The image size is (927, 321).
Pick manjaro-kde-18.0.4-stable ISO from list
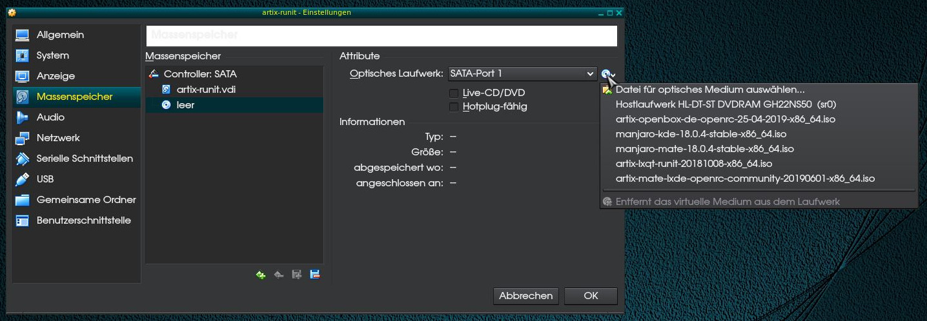[701, 134]
